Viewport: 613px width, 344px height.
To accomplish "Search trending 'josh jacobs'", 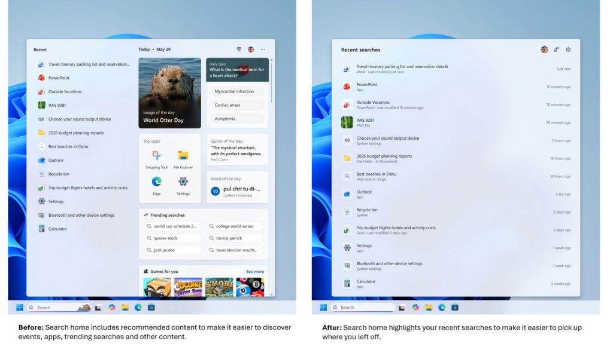I will tap(172, 250).
